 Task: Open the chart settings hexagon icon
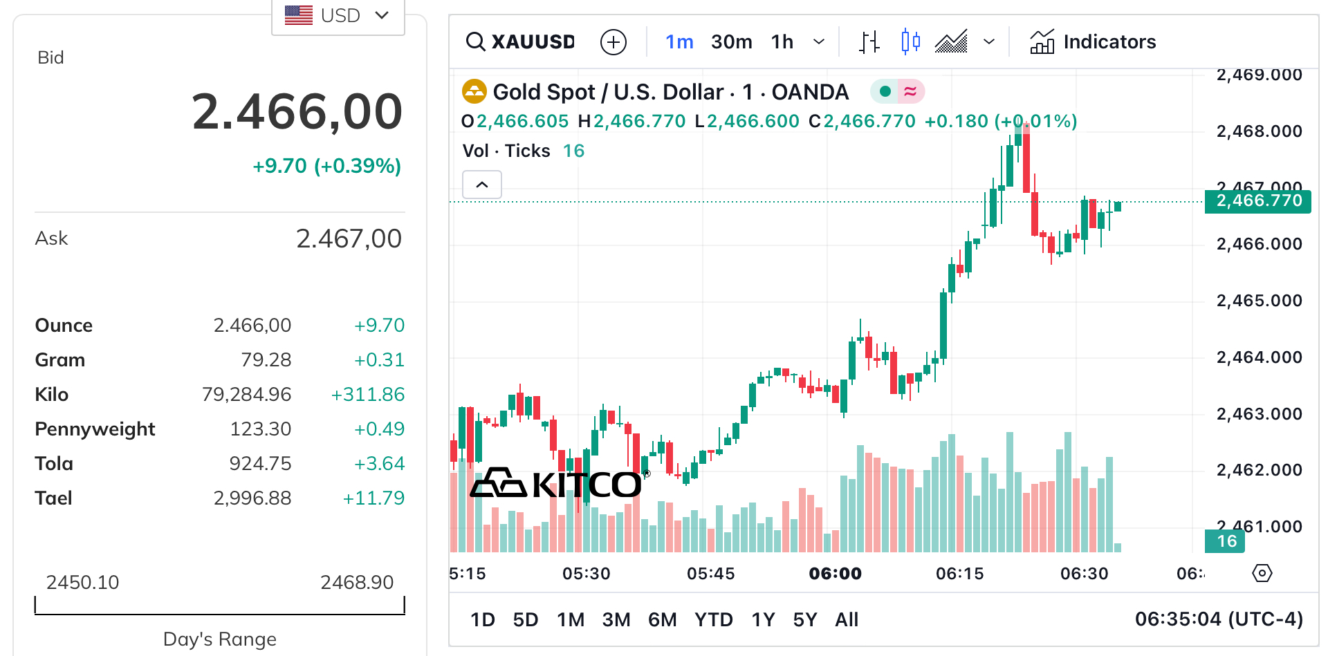[1262, 573]
